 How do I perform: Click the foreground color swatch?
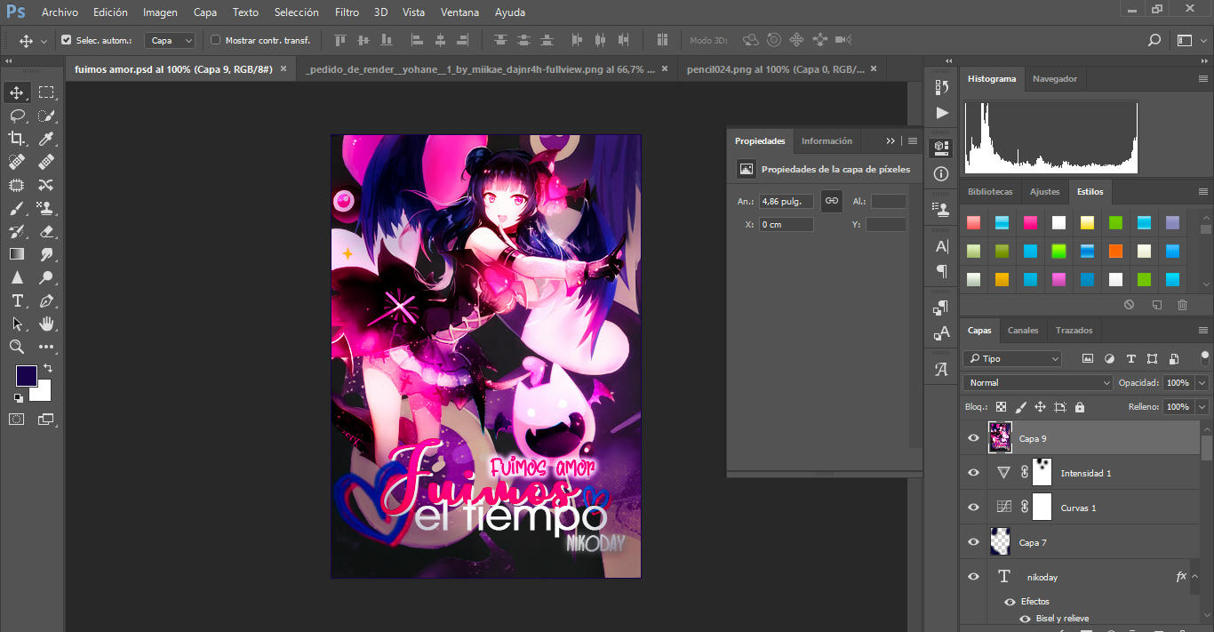26,376
